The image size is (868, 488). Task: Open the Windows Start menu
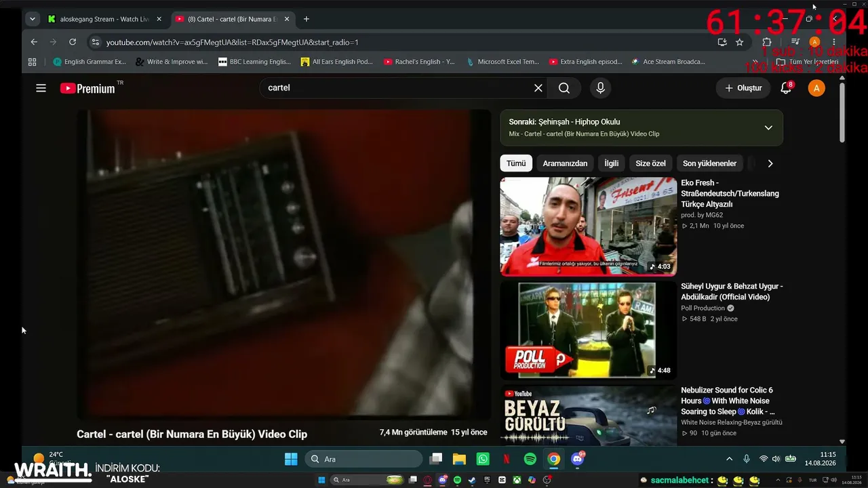coord(291,459)
